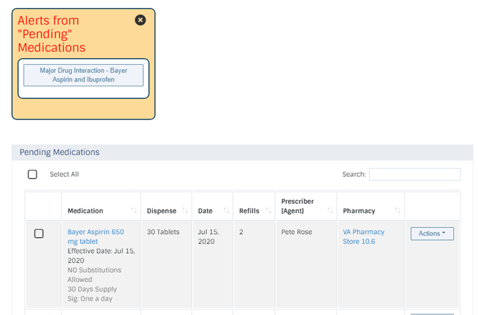Open the Actions dropdown for Bayer Aspirin

[x=432, y=233]
